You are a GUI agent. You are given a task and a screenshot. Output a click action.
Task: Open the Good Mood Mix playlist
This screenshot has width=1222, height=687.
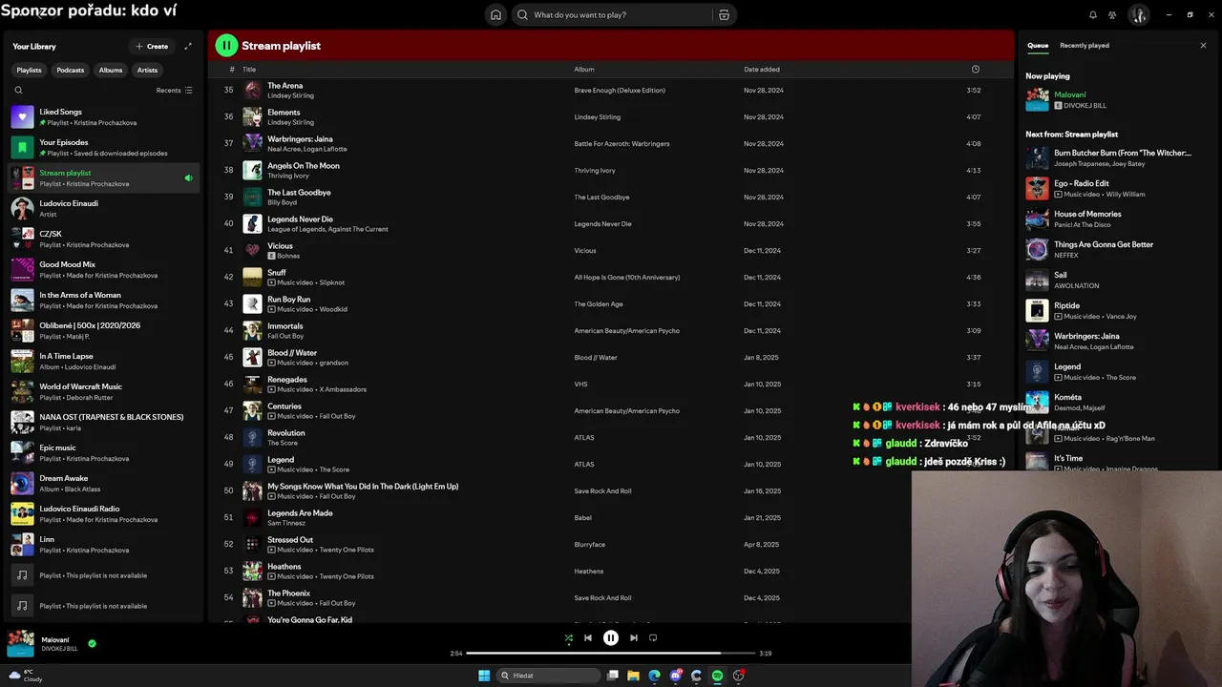coord(105,269)
